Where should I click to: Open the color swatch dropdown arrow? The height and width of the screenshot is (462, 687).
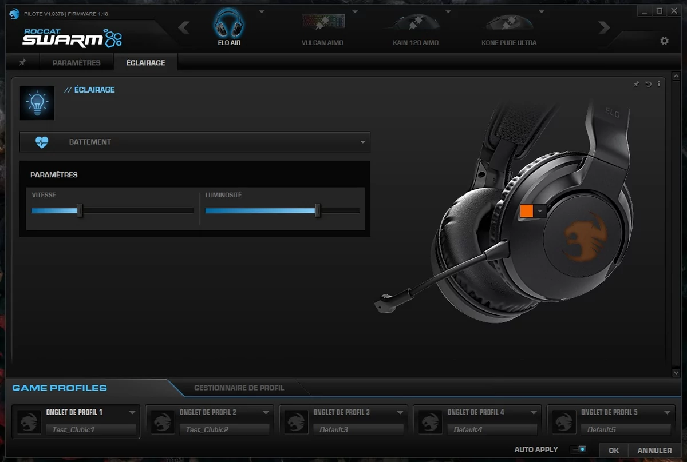tap(540, 211)
